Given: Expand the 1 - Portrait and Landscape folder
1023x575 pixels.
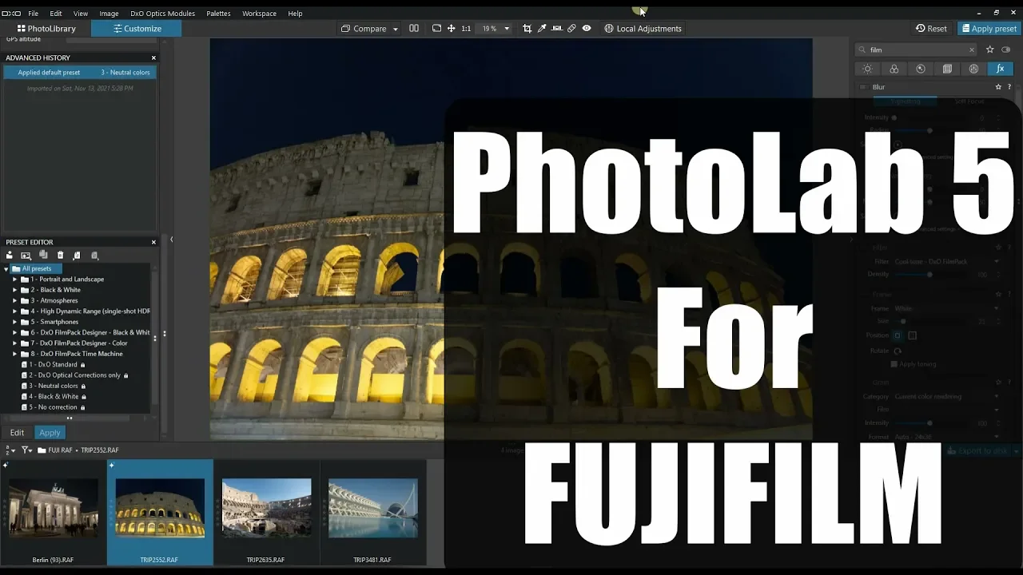Looking at the screenshot, I should [x=14, y=280].
